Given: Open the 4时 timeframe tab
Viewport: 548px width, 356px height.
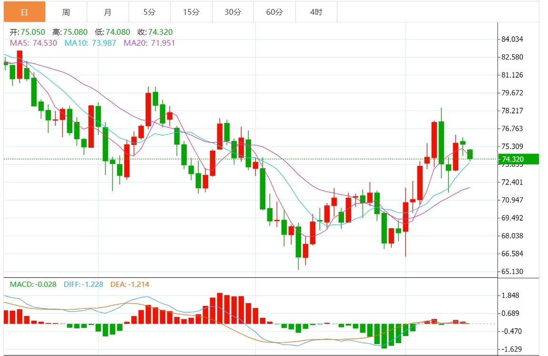Looking at the screenshot, I should pos(316,12).
